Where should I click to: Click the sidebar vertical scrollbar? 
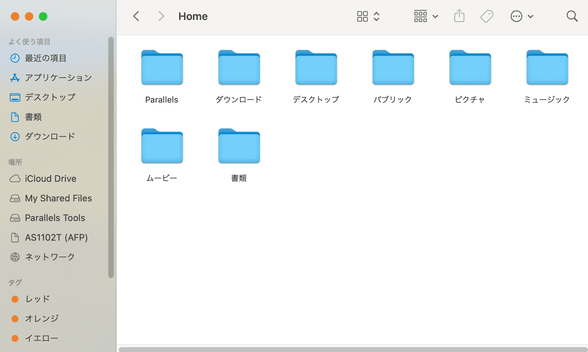(111, 157)
